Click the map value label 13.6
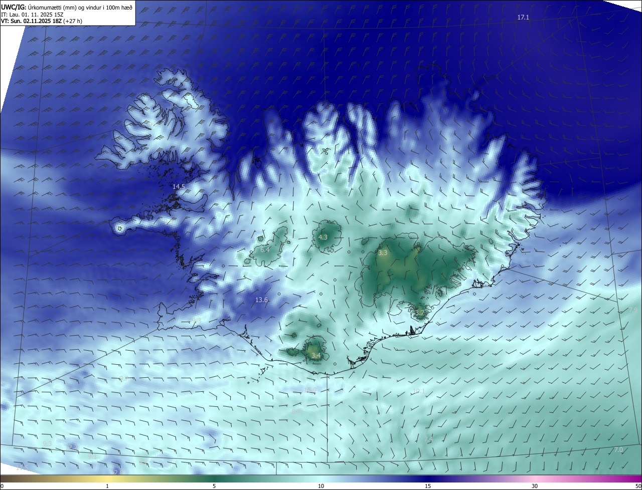642x490 pixels. pyautogui.click(x=261, y=300)
